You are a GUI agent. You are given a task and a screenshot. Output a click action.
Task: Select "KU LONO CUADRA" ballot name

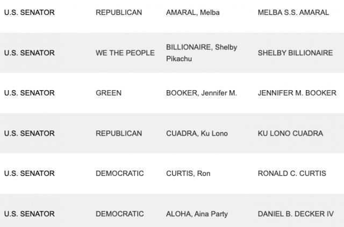290,133
